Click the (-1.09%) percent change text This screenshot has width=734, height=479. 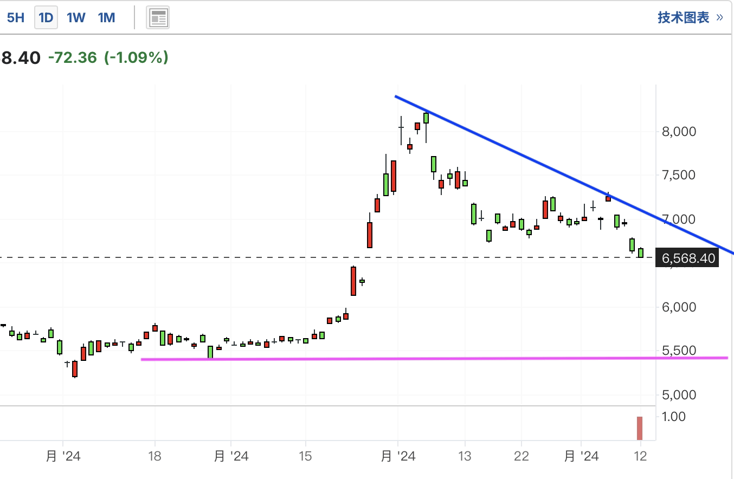(136, 57)
